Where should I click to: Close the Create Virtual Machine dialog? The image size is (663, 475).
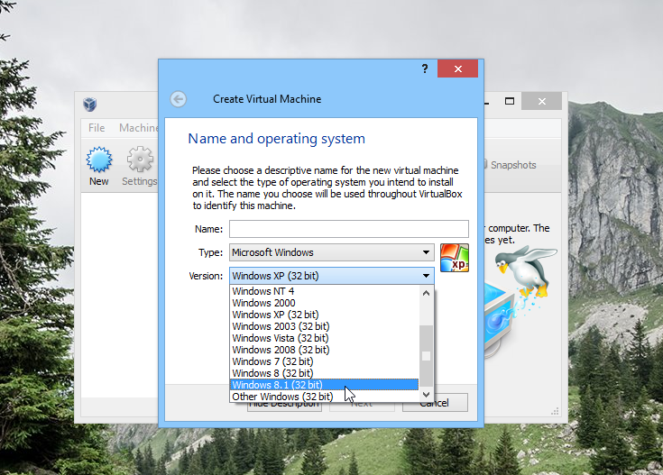[457, 69]
